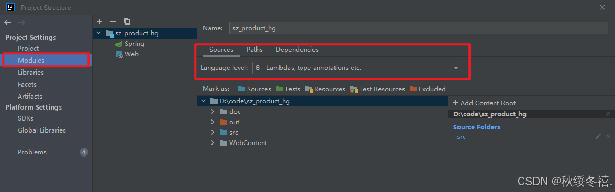Click the sz_product_hg module folder icon

109,33
